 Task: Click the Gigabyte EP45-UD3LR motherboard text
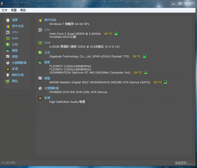pos(89,56)
